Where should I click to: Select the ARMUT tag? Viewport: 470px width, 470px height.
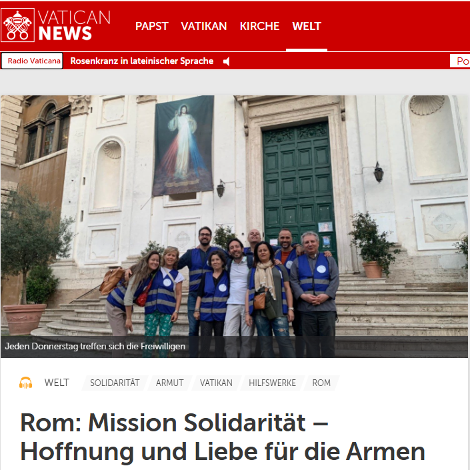(169, 383)
